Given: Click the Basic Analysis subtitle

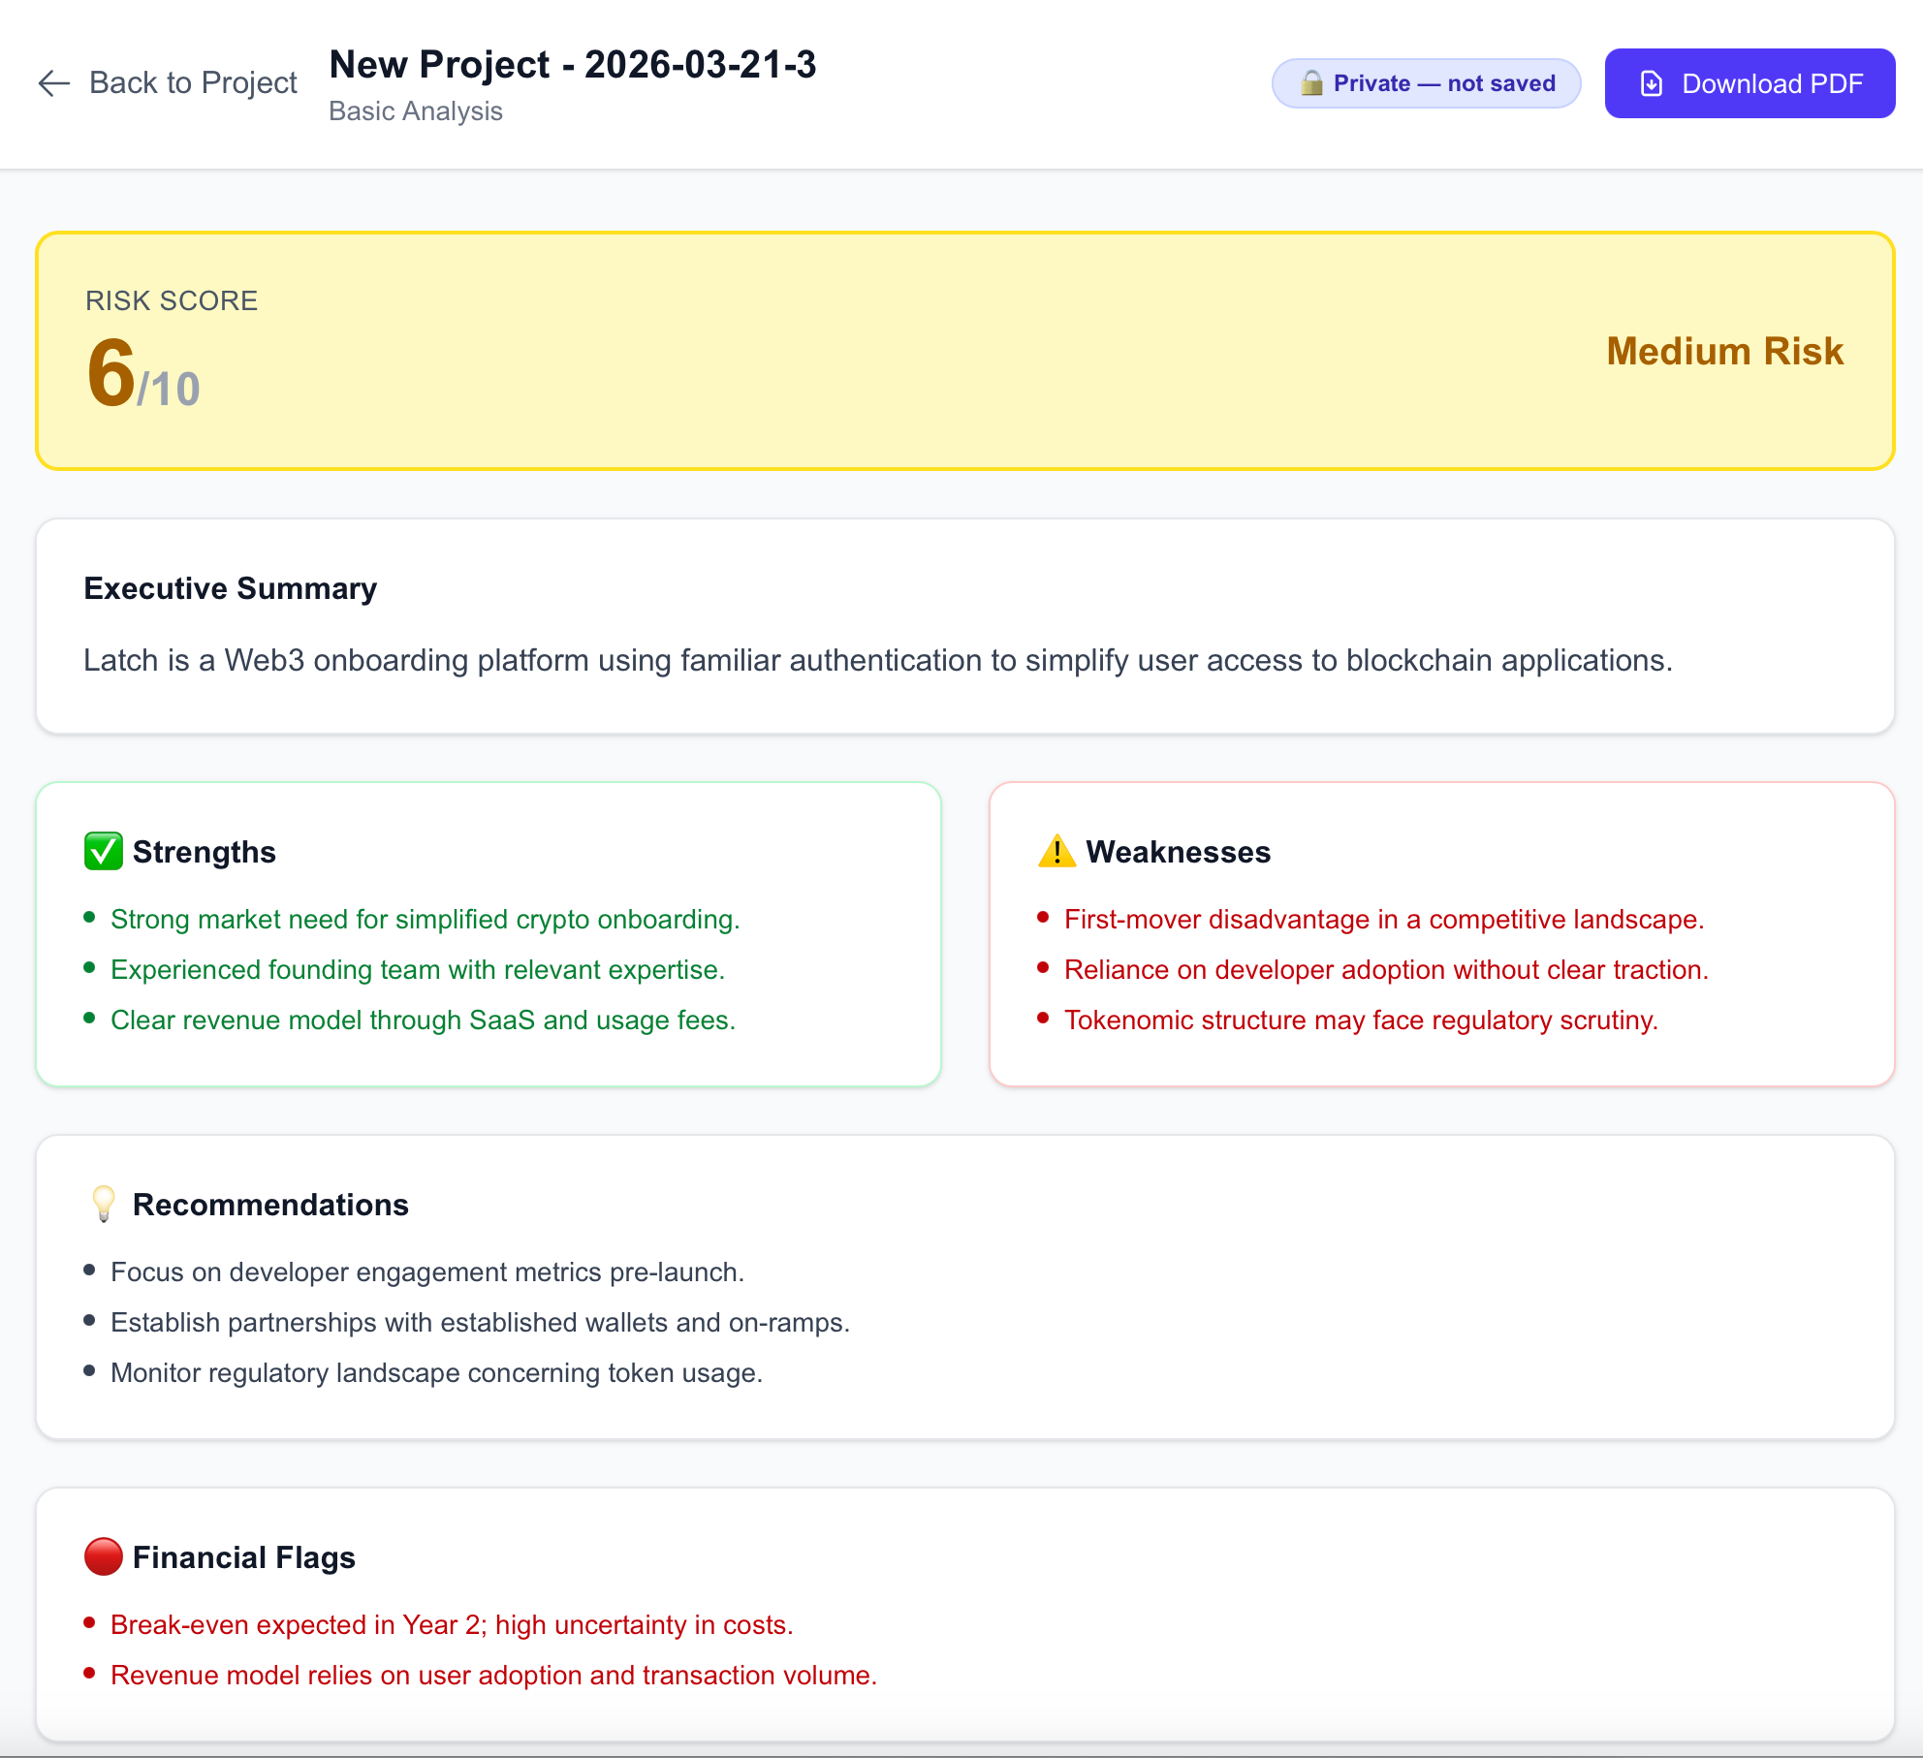Looking at the screenshot, I should 416,111.
